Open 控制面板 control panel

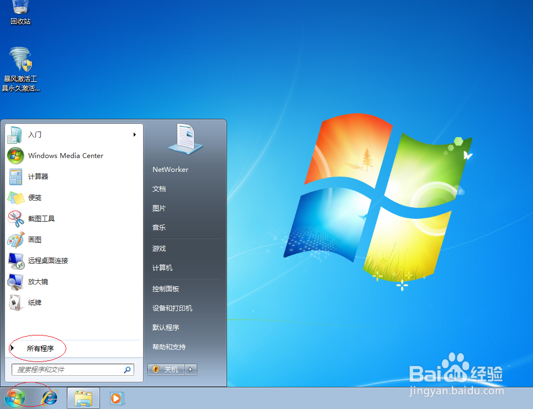coord(166,289)
